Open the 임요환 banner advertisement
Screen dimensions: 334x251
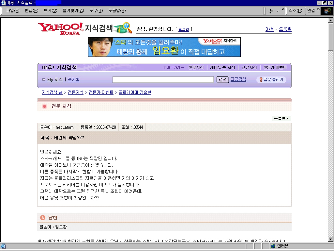[164, 47]
